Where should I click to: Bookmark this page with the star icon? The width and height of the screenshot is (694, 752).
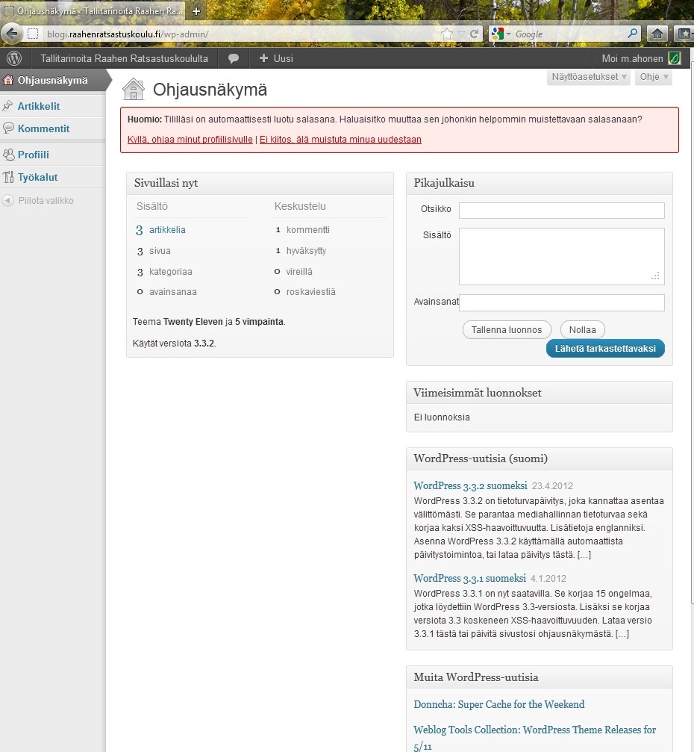[x=447, y=34]
